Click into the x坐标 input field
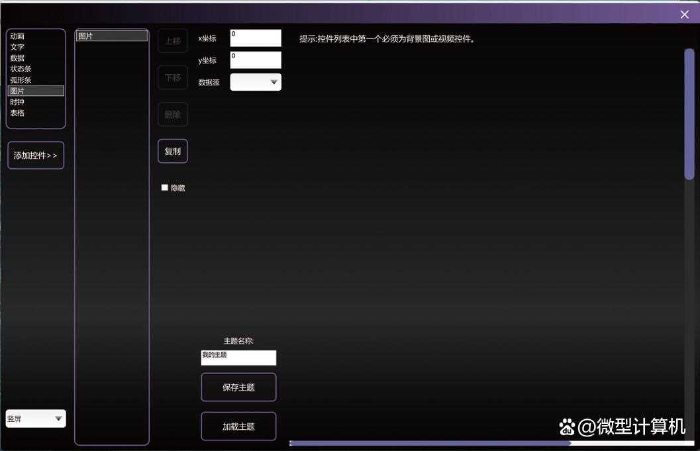 pyautogui.click(x=256, y=38)
